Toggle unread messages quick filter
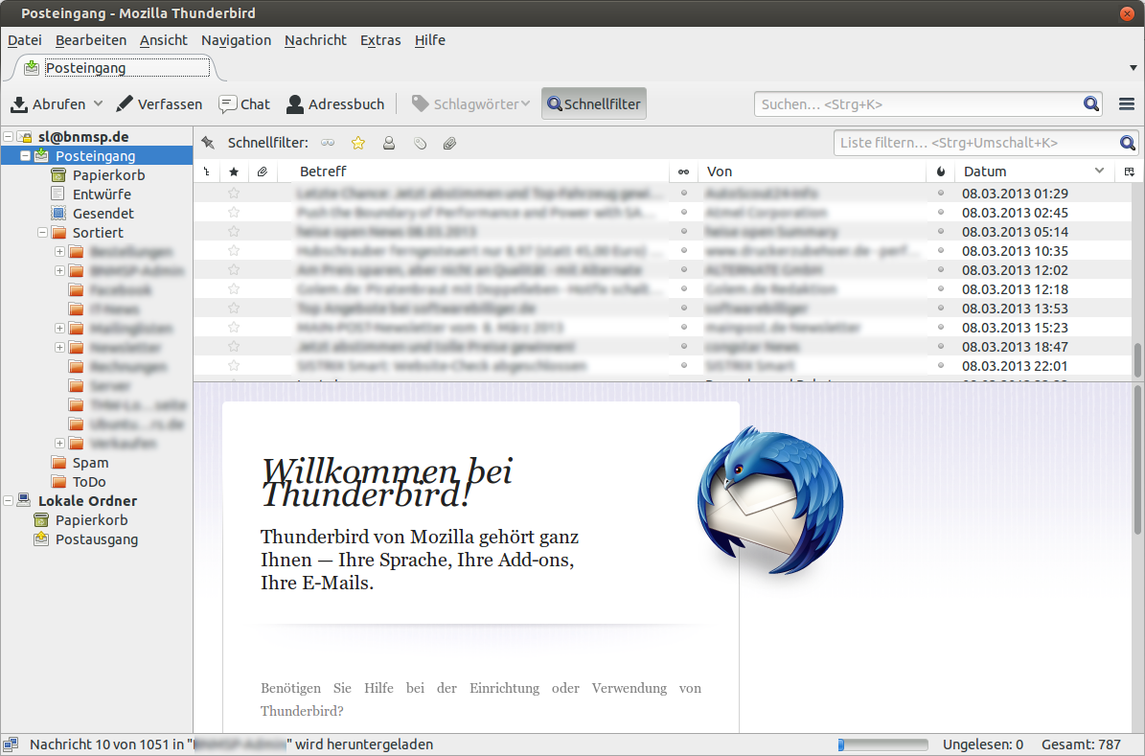1145x756 pixels. [x=328, y=143]
